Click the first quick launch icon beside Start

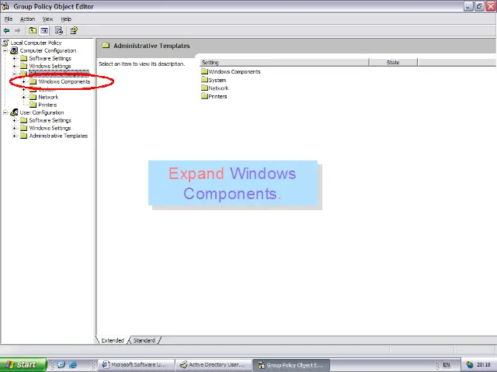coord(61,365)
